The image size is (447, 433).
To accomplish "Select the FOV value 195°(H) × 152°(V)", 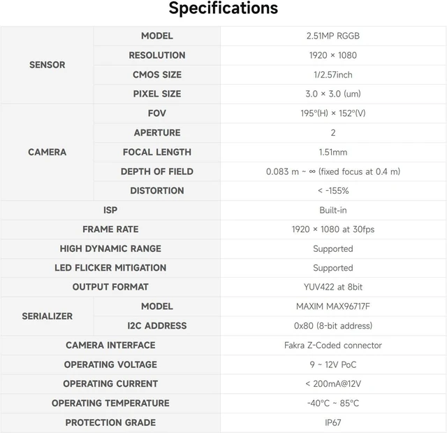I will (x=333, y=113).
